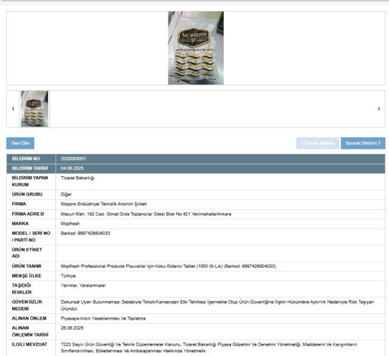The width and height of the screenshot is (389, 356).
Task: Open the large Mopfresh product image
Action: 196,48
